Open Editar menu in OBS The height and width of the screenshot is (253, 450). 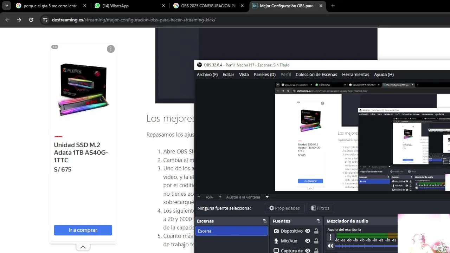point(228,74)
